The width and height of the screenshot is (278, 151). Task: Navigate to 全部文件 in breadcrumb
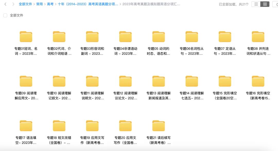tap(25, 4)
